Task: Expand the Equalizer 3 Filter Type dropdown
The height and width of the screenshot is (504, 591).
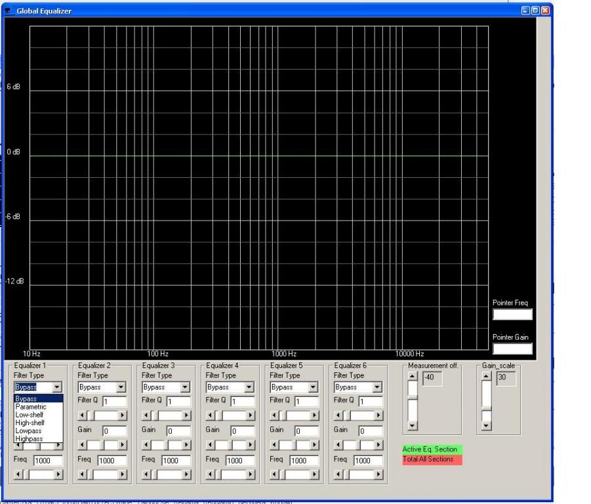Action: (x=185, y=387)
